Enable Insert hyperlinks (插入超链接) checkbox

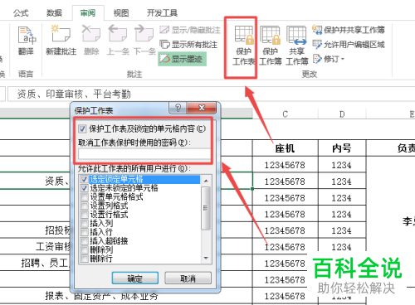pos(85,241)
